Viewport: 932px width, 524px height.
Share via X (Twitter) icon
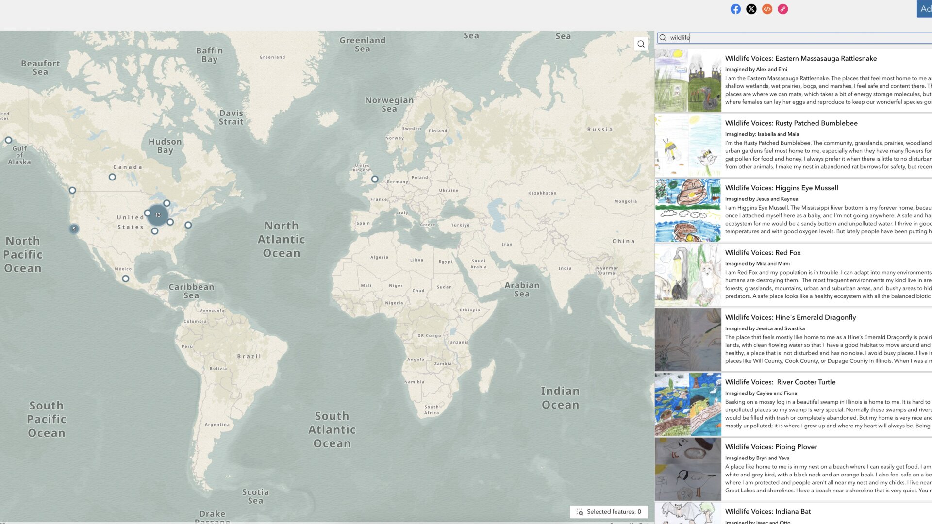(751, 9)
